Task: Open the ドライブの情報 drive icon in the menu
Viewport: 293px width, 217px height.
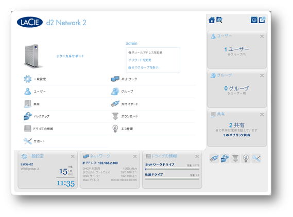Action: pos(28,129)
